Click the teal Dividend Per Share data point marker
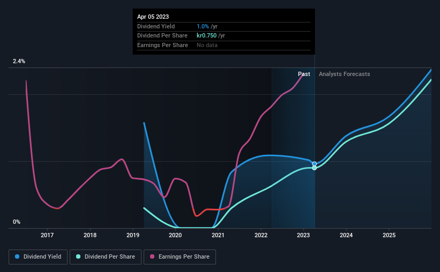 point(314,168)
